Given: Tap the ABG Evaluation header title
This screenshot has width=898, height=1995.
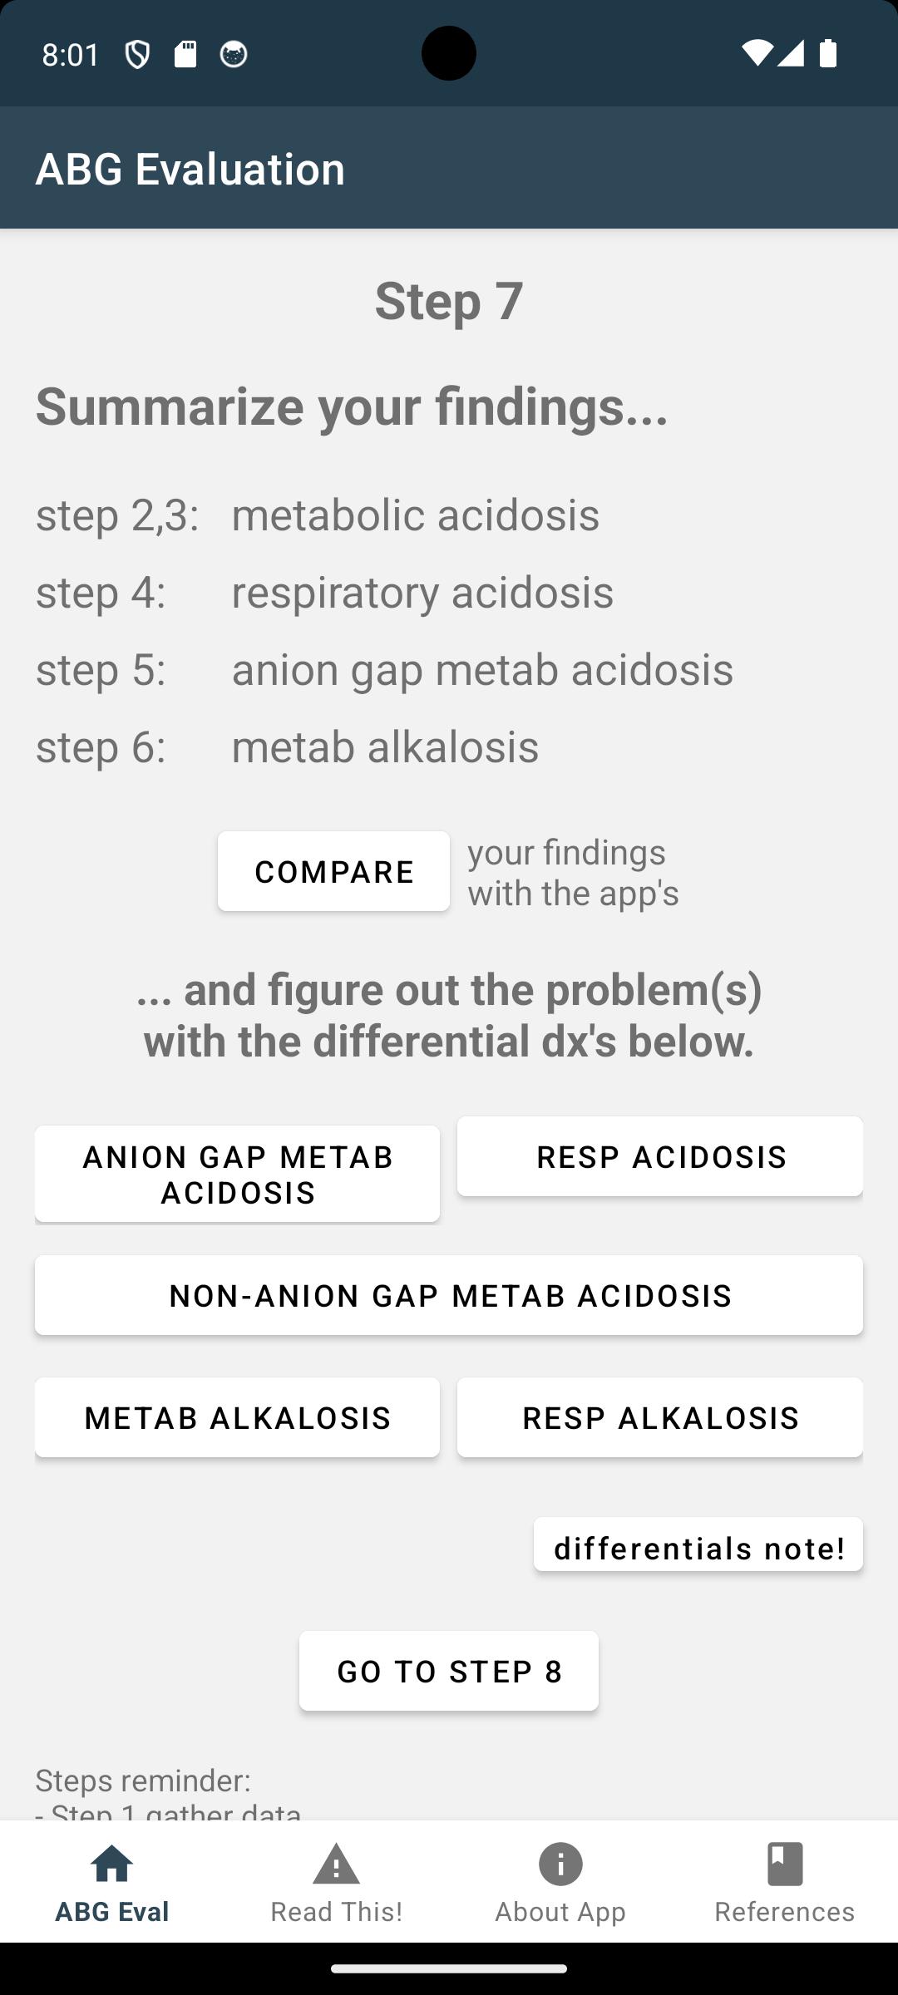Looking at the screenshot, I should click(x=190, y=169).
